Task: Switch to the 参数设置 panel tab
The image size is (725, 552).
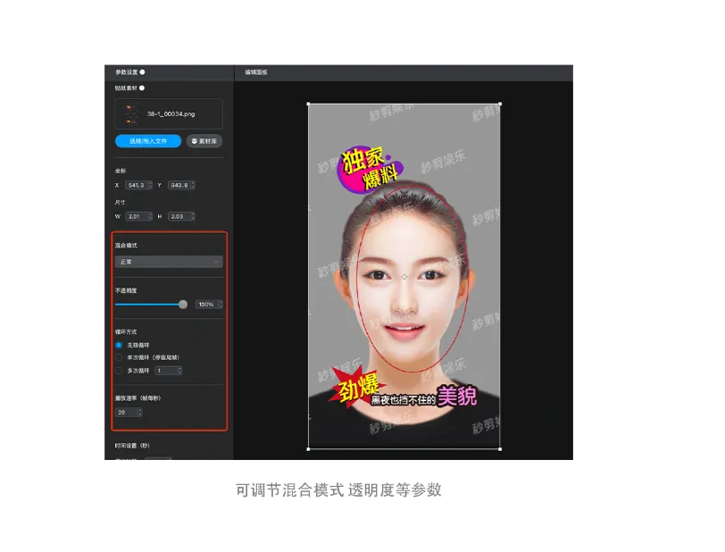Action: (x=127, y=72)
